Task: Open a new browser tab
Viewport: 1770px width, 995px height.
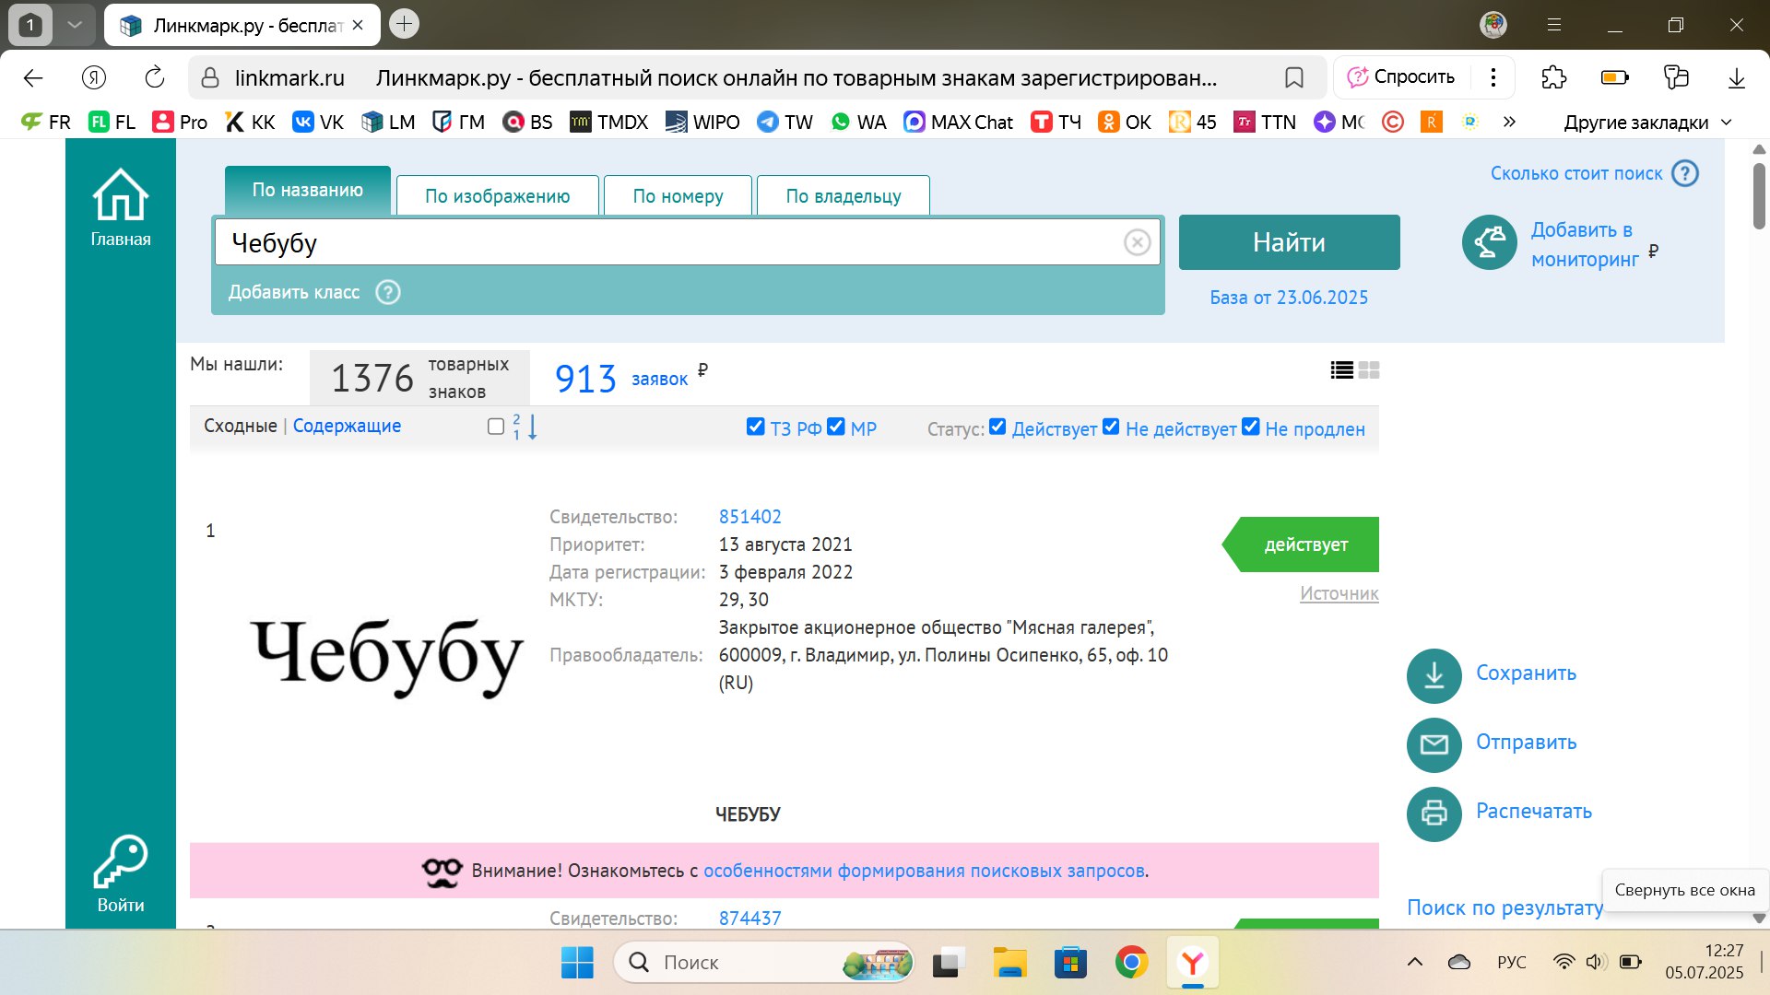Action: click(404, 24)
